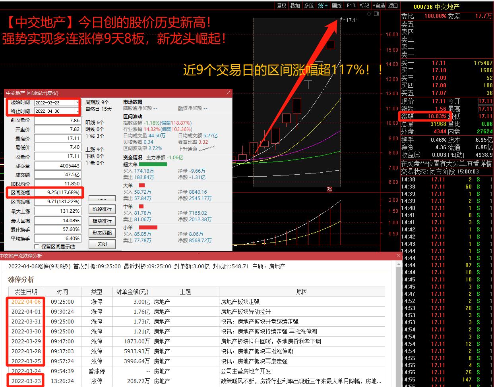
Task: Click the 形态匹配 button
Action: point(102,233)
